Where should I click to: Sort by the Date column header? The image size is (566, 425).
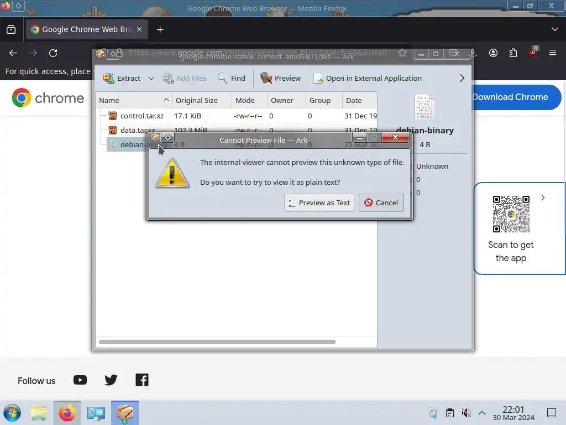[x=359, y=100]
